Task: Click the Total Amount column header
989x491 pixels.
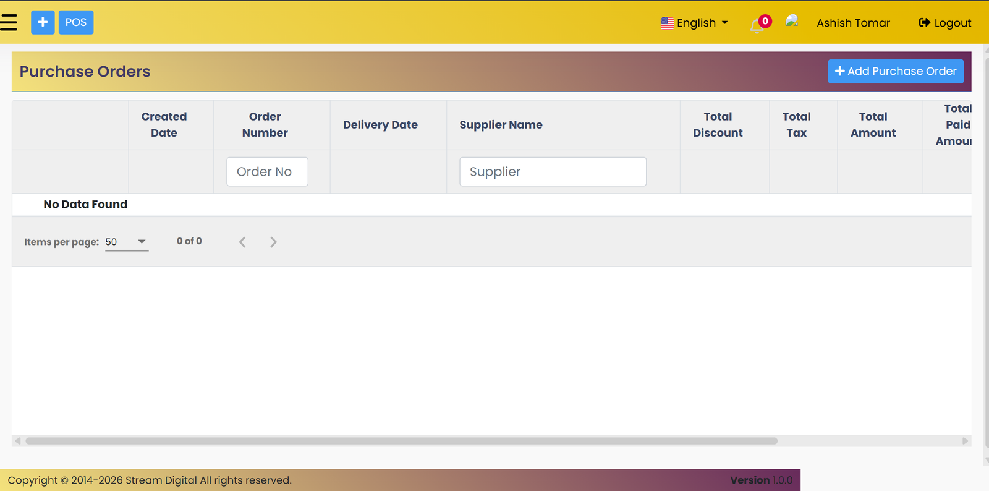Action: tap(873, 125)
